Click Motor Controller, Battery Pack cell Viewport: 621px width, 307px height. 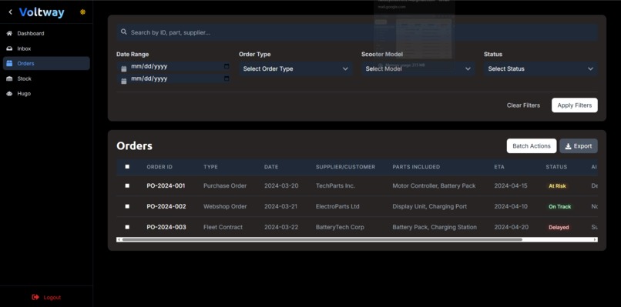coord(434,185)
